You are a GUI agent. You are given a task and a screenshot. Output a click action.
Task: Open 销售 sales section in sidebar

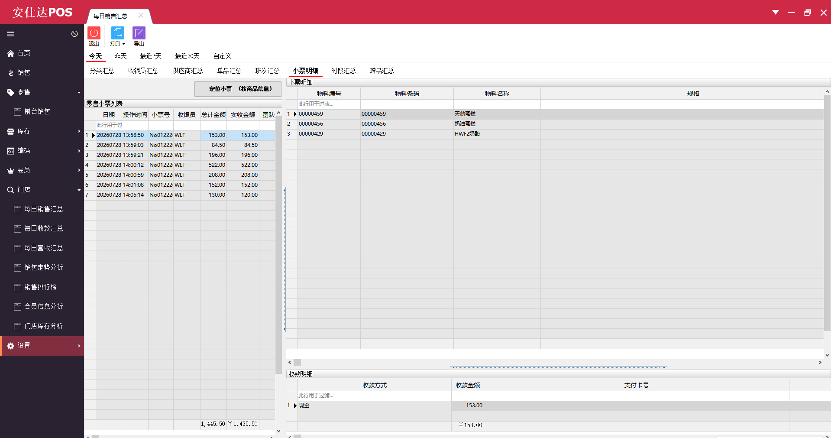pyautogui.click(x=42, y=73)
